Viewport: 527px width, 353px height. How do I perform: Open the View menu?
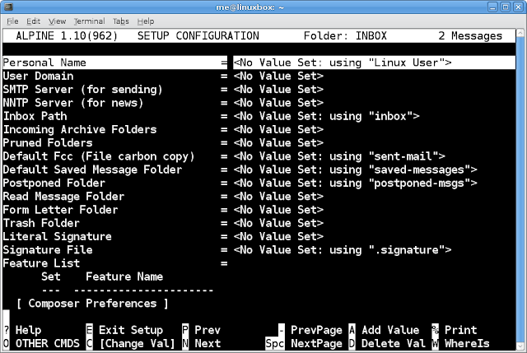(x=57, y=21)
